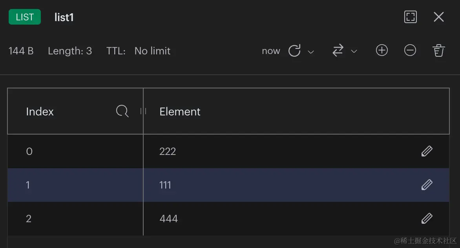
Task: Click the Index column header
Action: (x=40, y=111)
